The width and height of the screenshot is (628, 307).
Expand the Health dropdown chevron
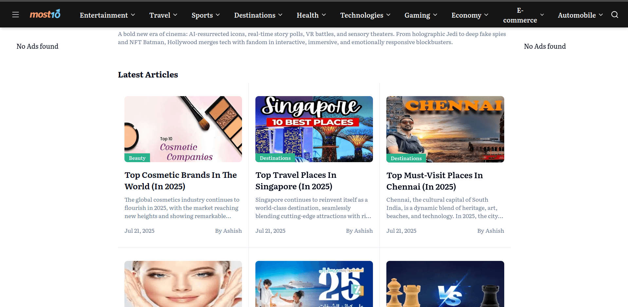coord(324,15)
